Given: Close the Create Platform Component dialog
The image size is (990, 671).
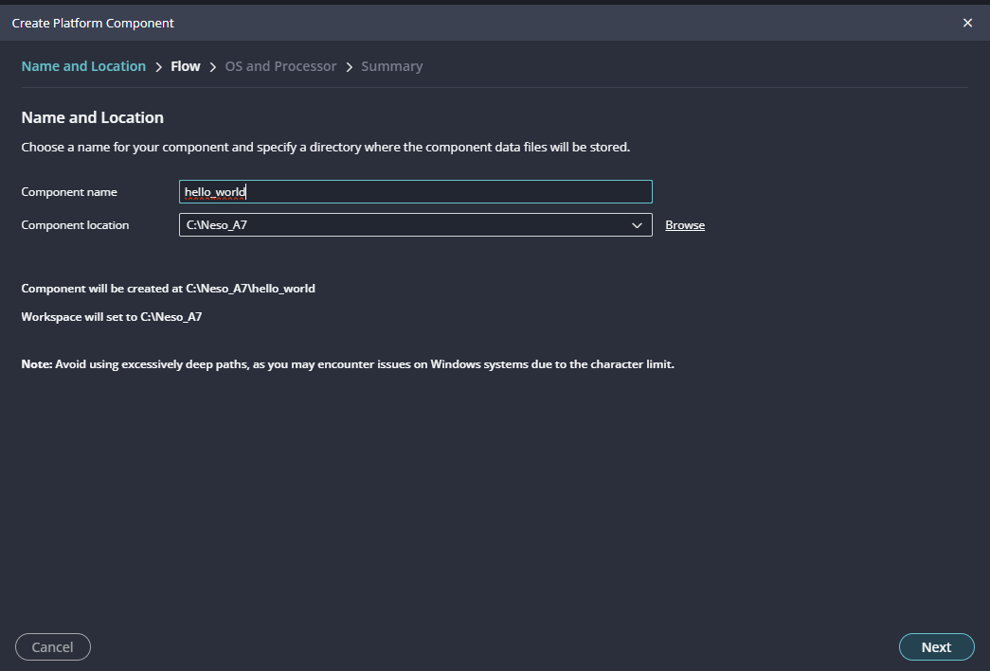Looking at the screenshot, I should coord(967,23).
